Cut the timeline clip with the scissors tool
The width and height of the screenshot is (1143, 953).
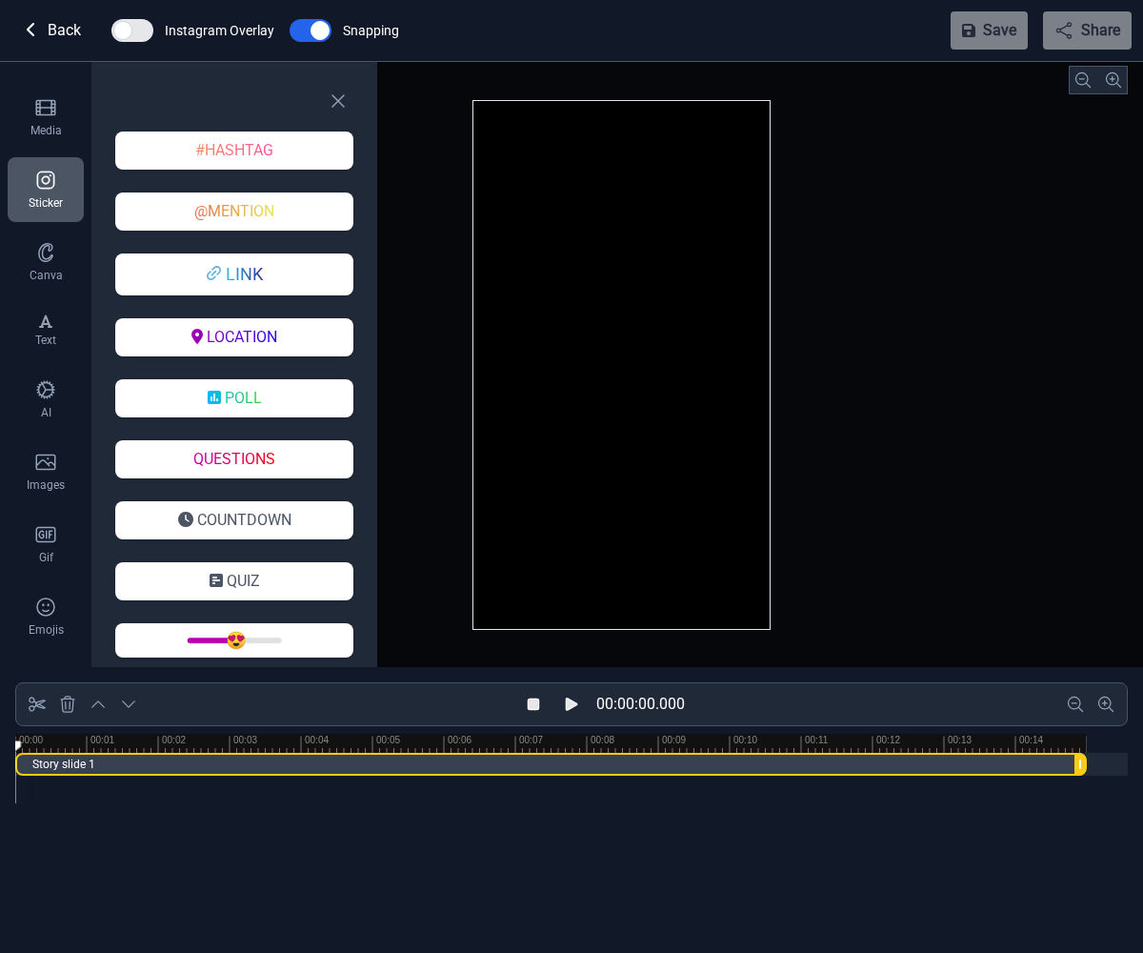tap(36, 704)
